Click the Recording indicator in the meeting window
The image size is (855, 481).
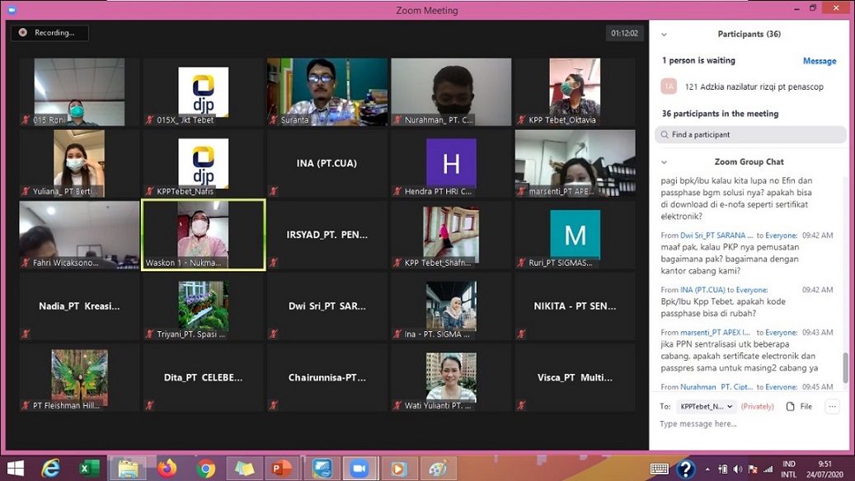[x=49, y=33]
